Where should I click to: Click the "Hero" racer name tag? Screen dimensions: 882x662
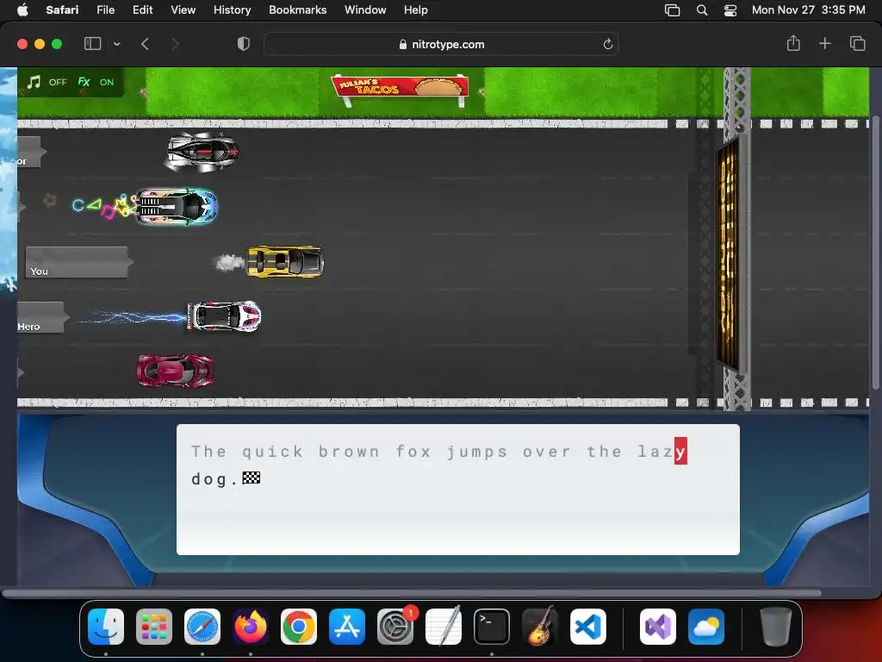point(41,318)
